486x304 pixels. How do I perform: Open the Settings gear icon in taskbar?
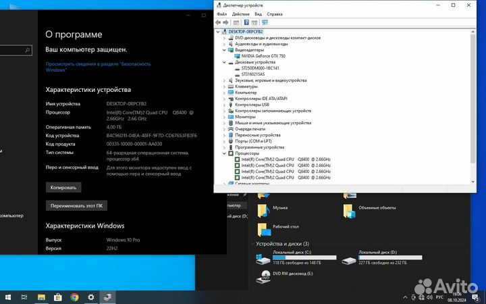tap(90, 297)
